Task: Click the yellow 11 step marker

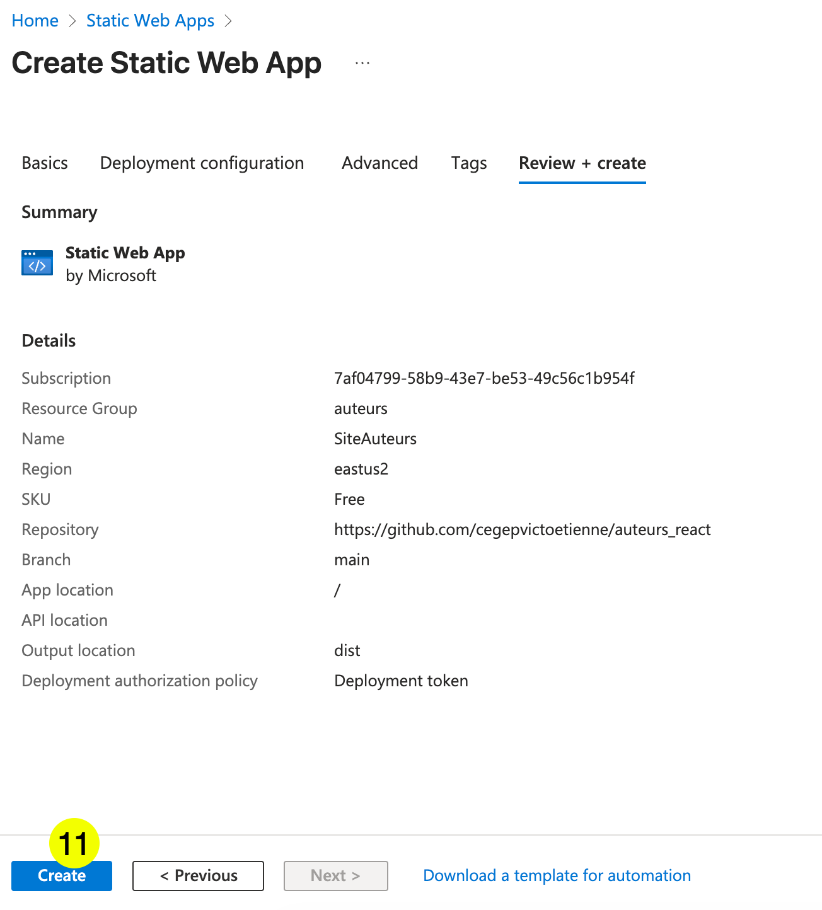Action: 76,843
